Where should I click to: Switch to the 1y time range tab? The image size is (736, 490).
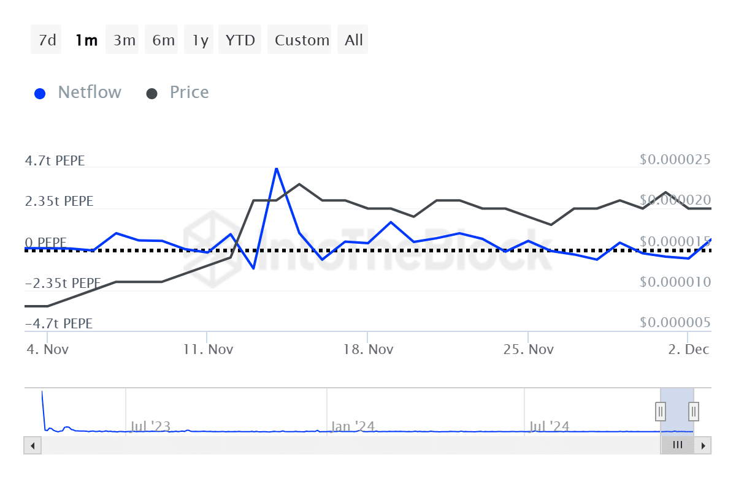click(x=199, y=39)
